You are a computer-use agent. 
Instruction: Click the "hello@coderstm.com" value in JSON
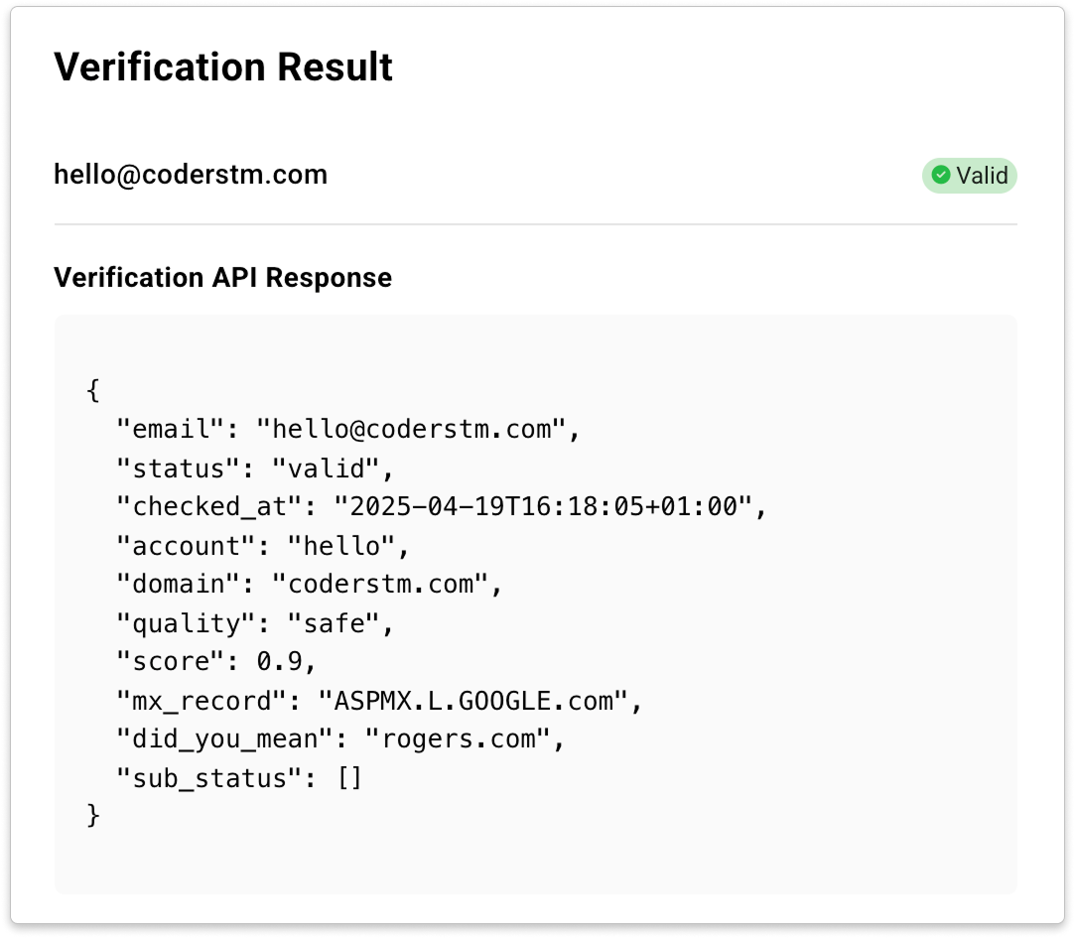click(416, 429)
